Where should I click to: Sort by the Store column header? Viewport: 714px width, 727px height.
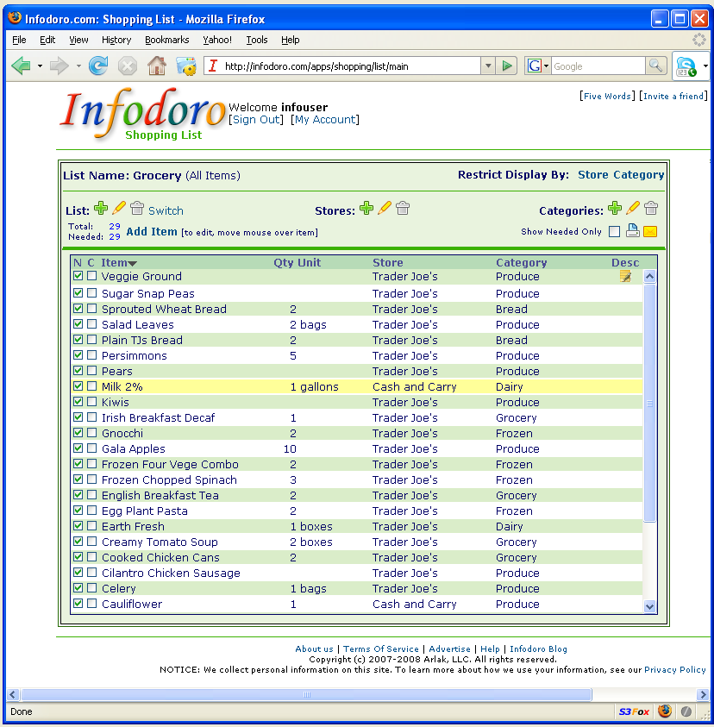point(387,262)
